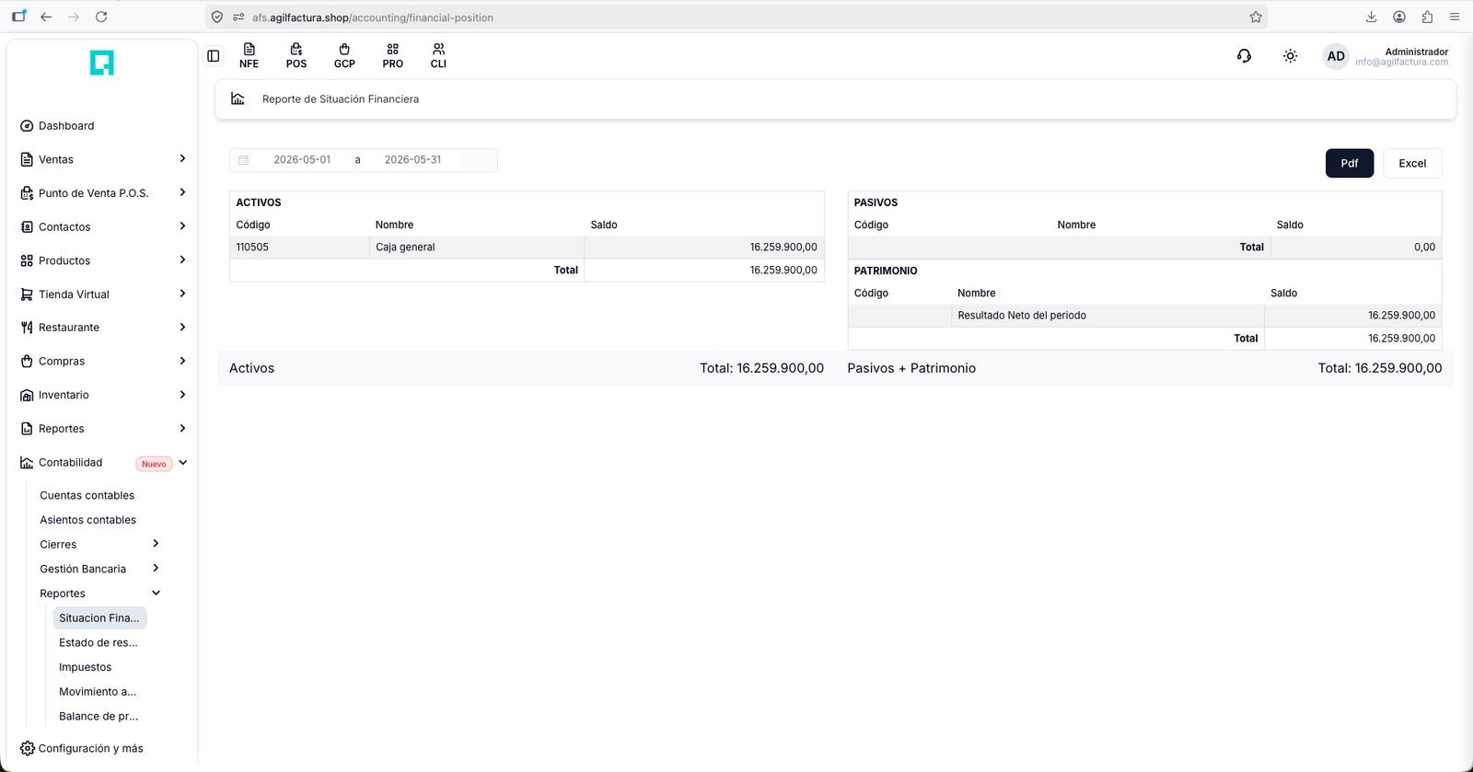Click the end date 2026-05-31 field

[412, 160]
